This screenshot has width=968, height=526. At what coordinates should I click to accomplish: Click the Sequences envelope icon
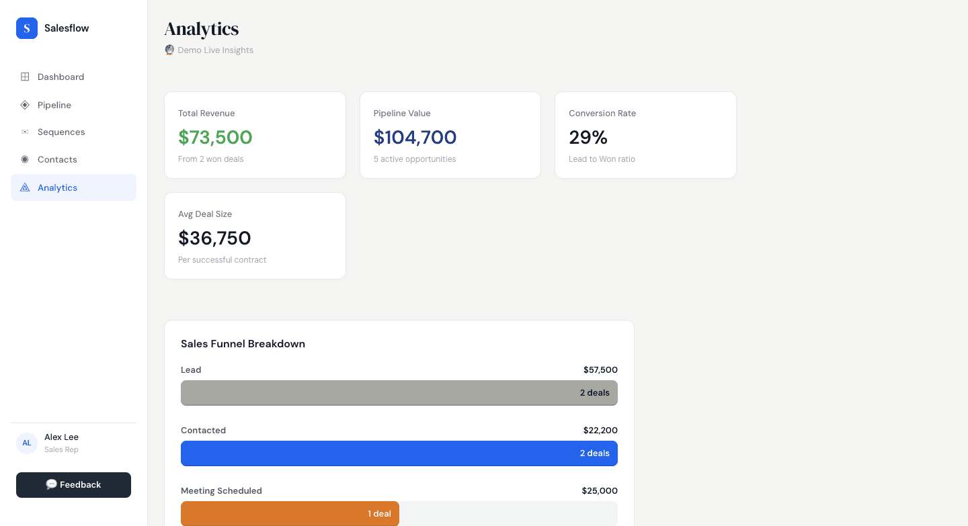tap(25, 132)
